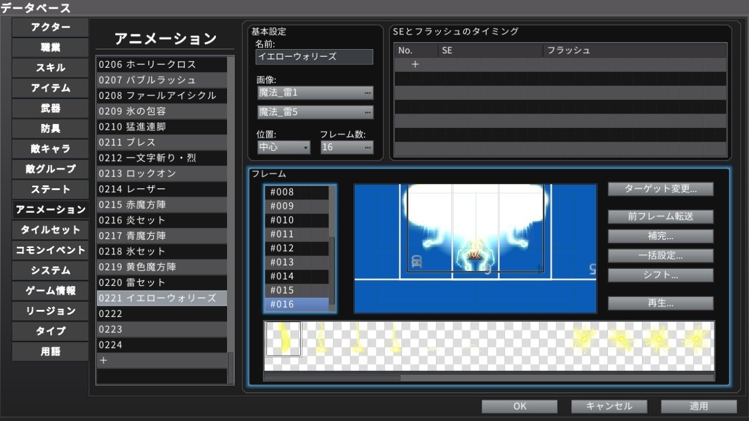
Task: Play animation with 再生 button
Action: 661,303
